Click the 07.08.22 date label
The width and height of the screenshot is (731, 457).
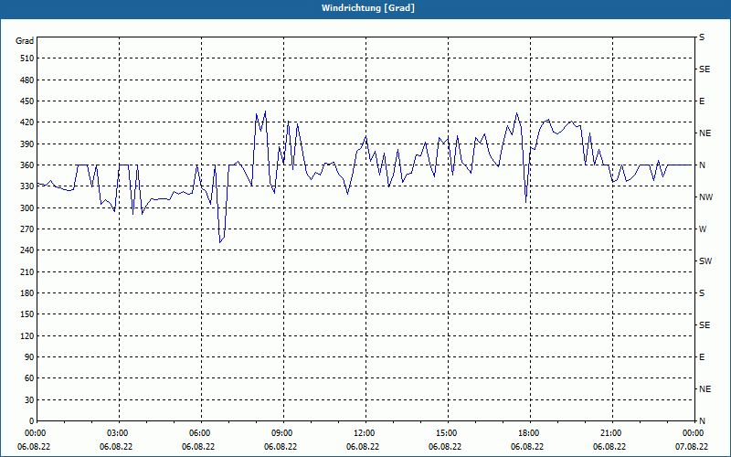(x=692, y=446)
